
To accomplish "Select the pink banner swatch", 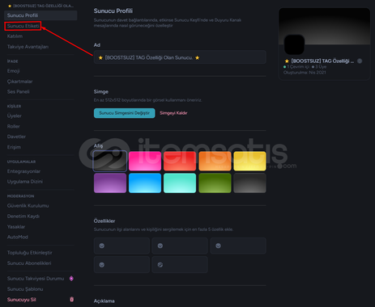I will pyautogui.click(x=145, y=161).
